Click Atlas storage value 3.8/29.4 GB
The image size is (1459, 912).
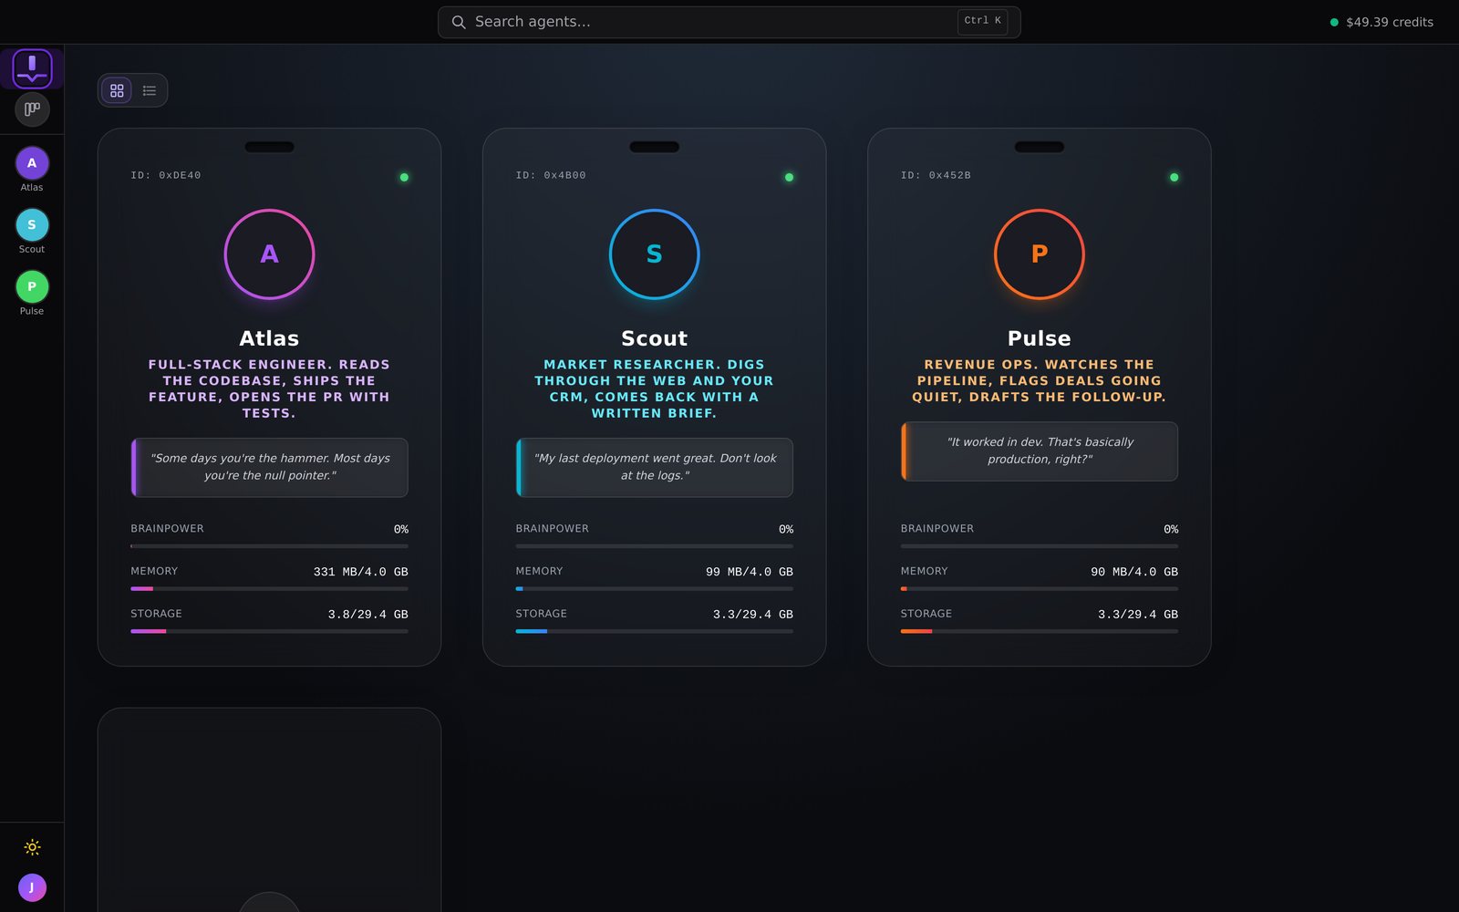367,615
